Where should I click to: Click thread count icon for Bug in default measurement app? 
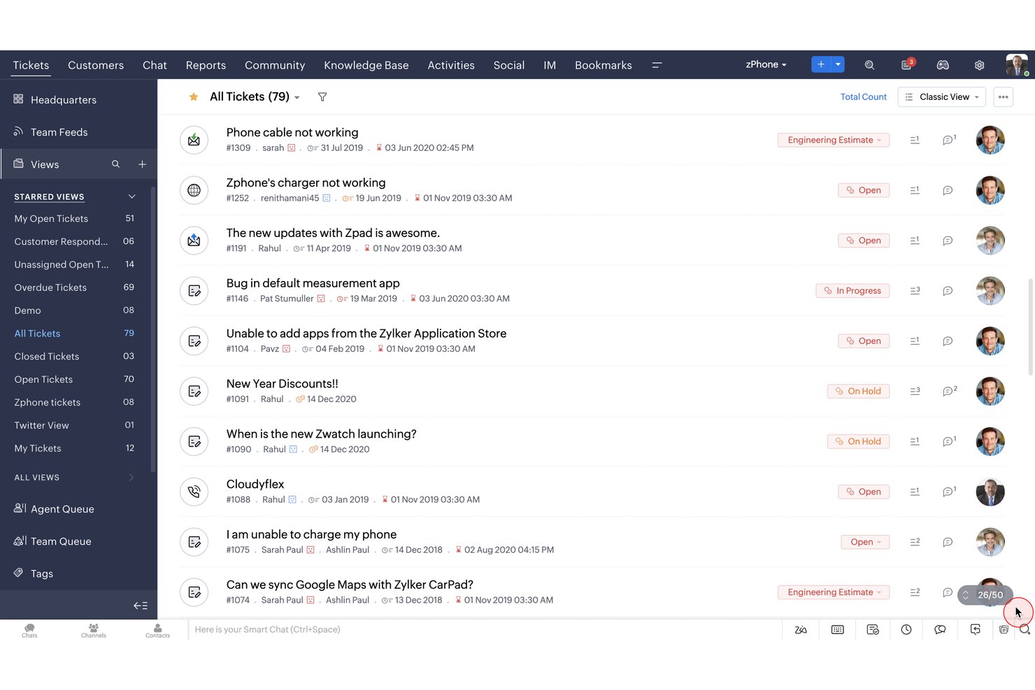click(x=915, y=291)
